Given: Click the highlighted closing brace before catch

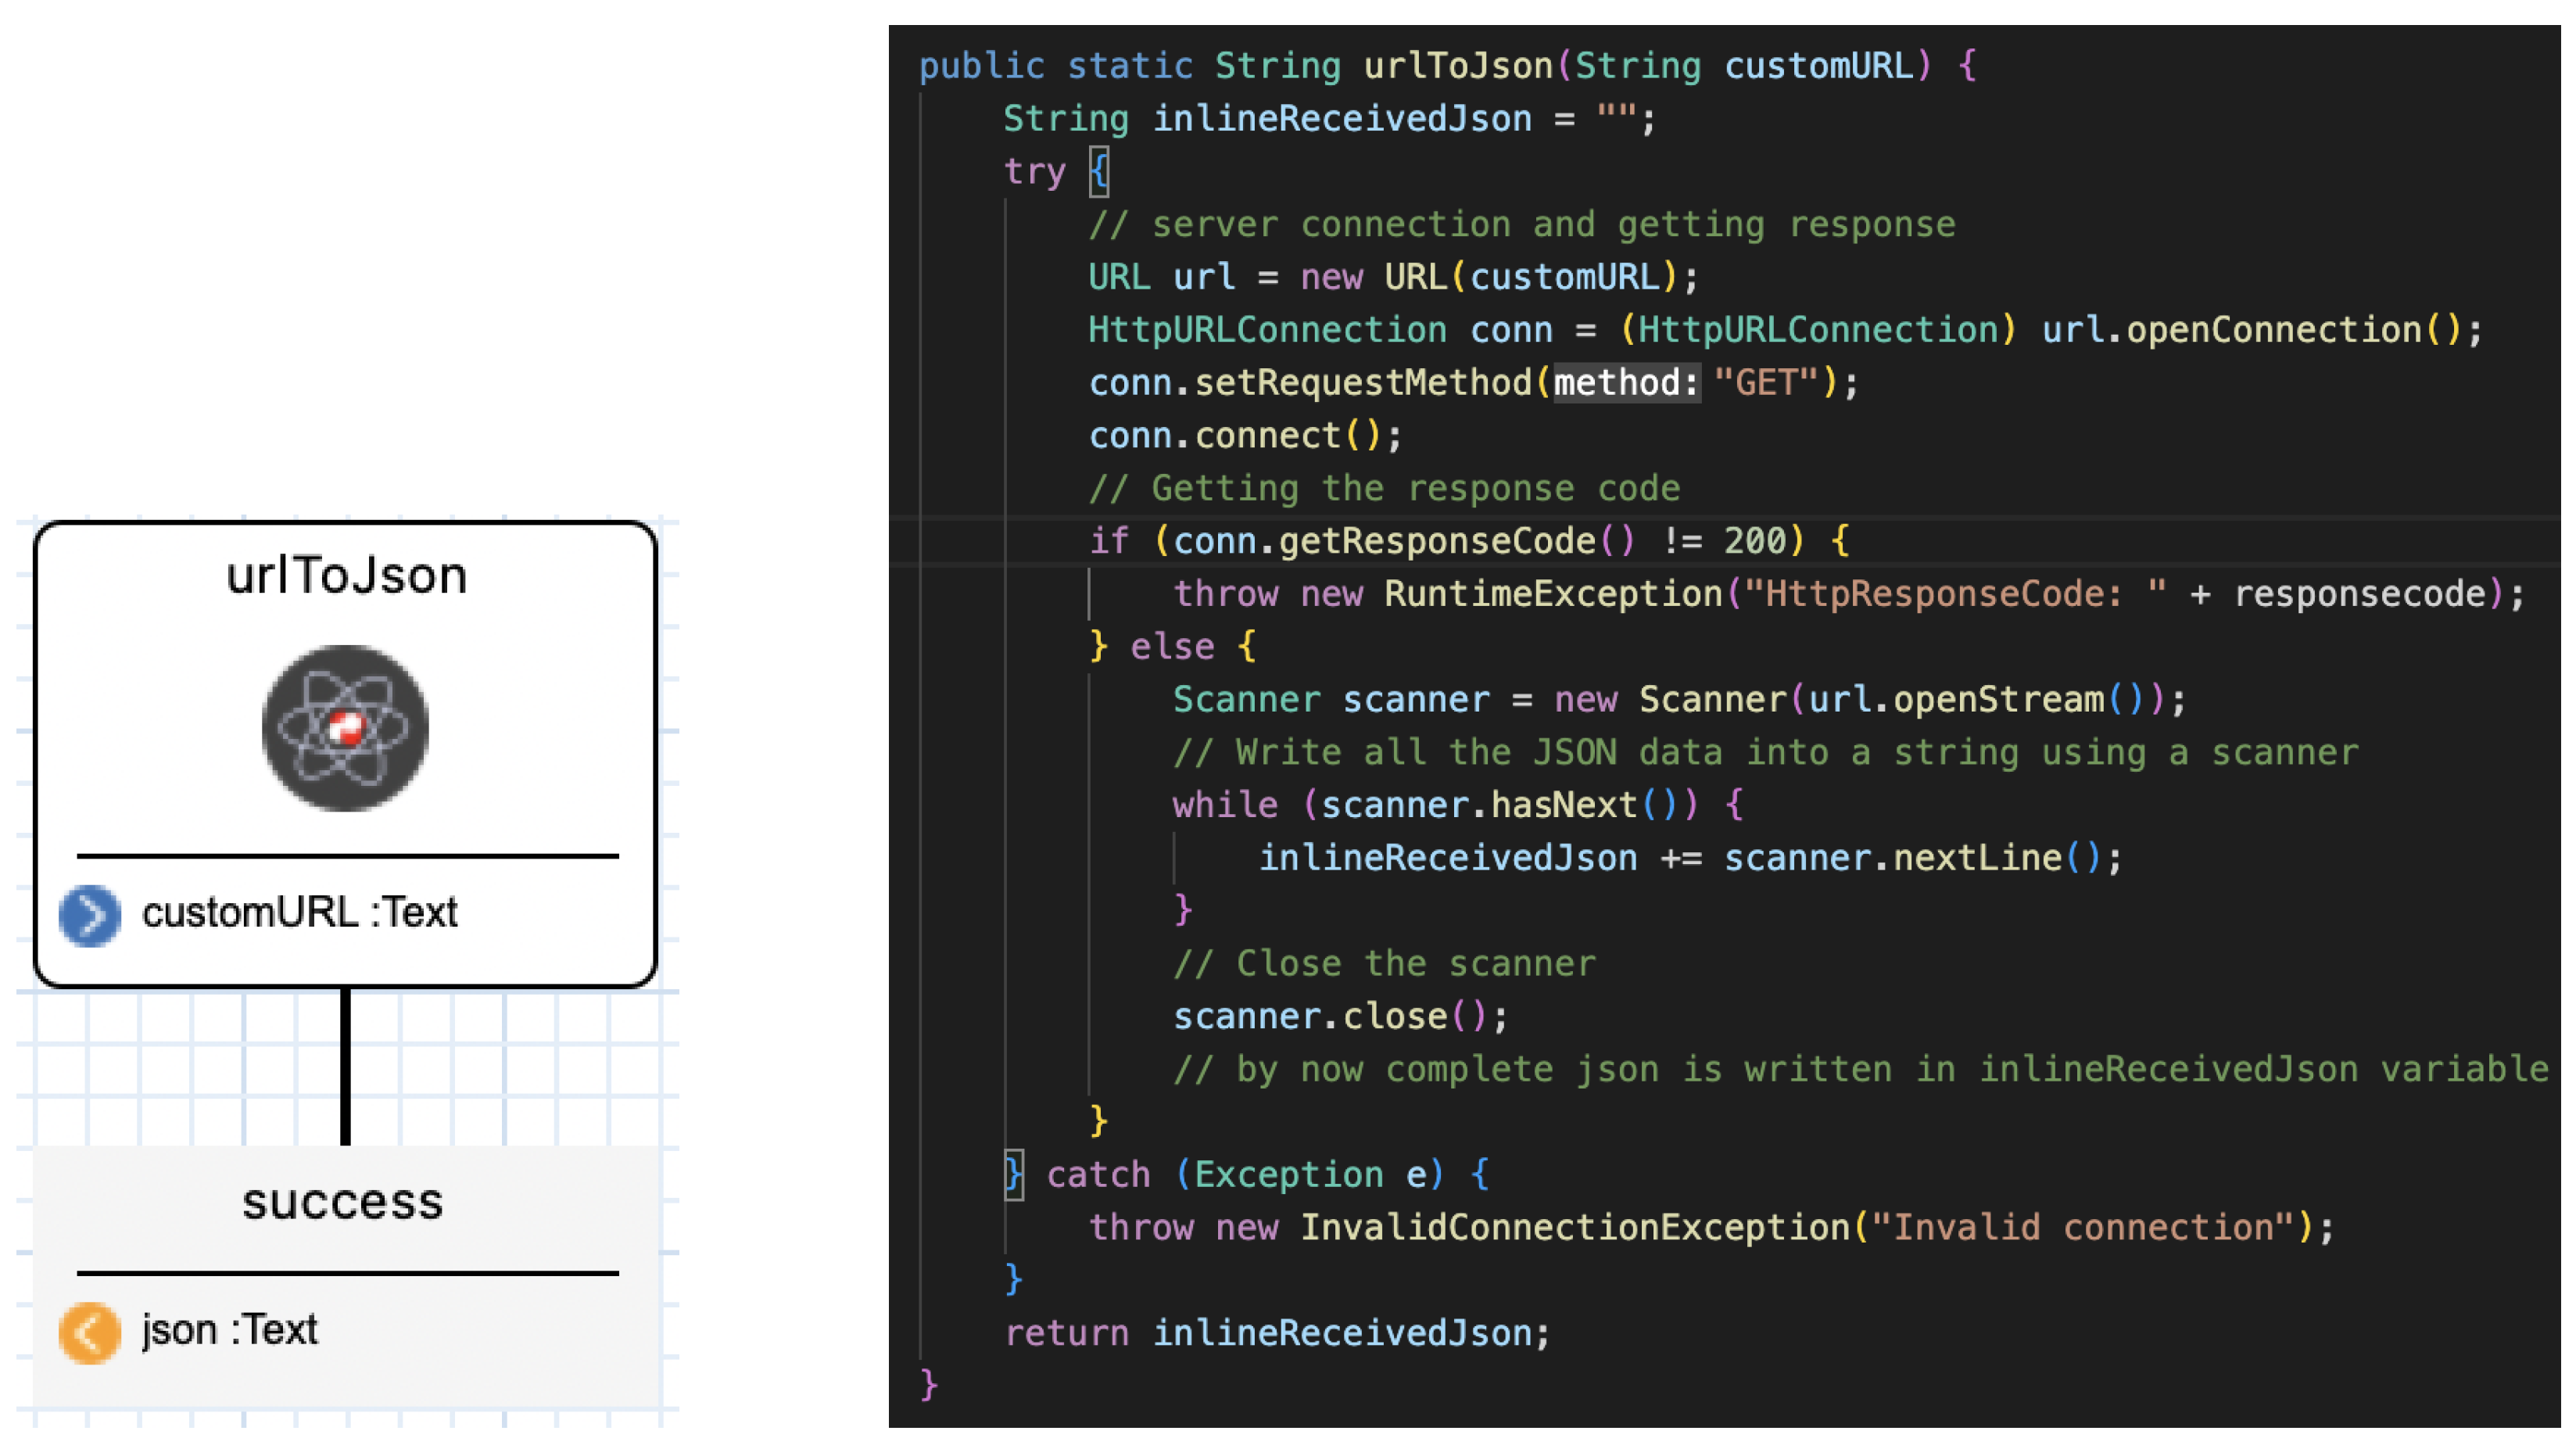Looking at the screenshot, I should click(x=1014, y=1174).
